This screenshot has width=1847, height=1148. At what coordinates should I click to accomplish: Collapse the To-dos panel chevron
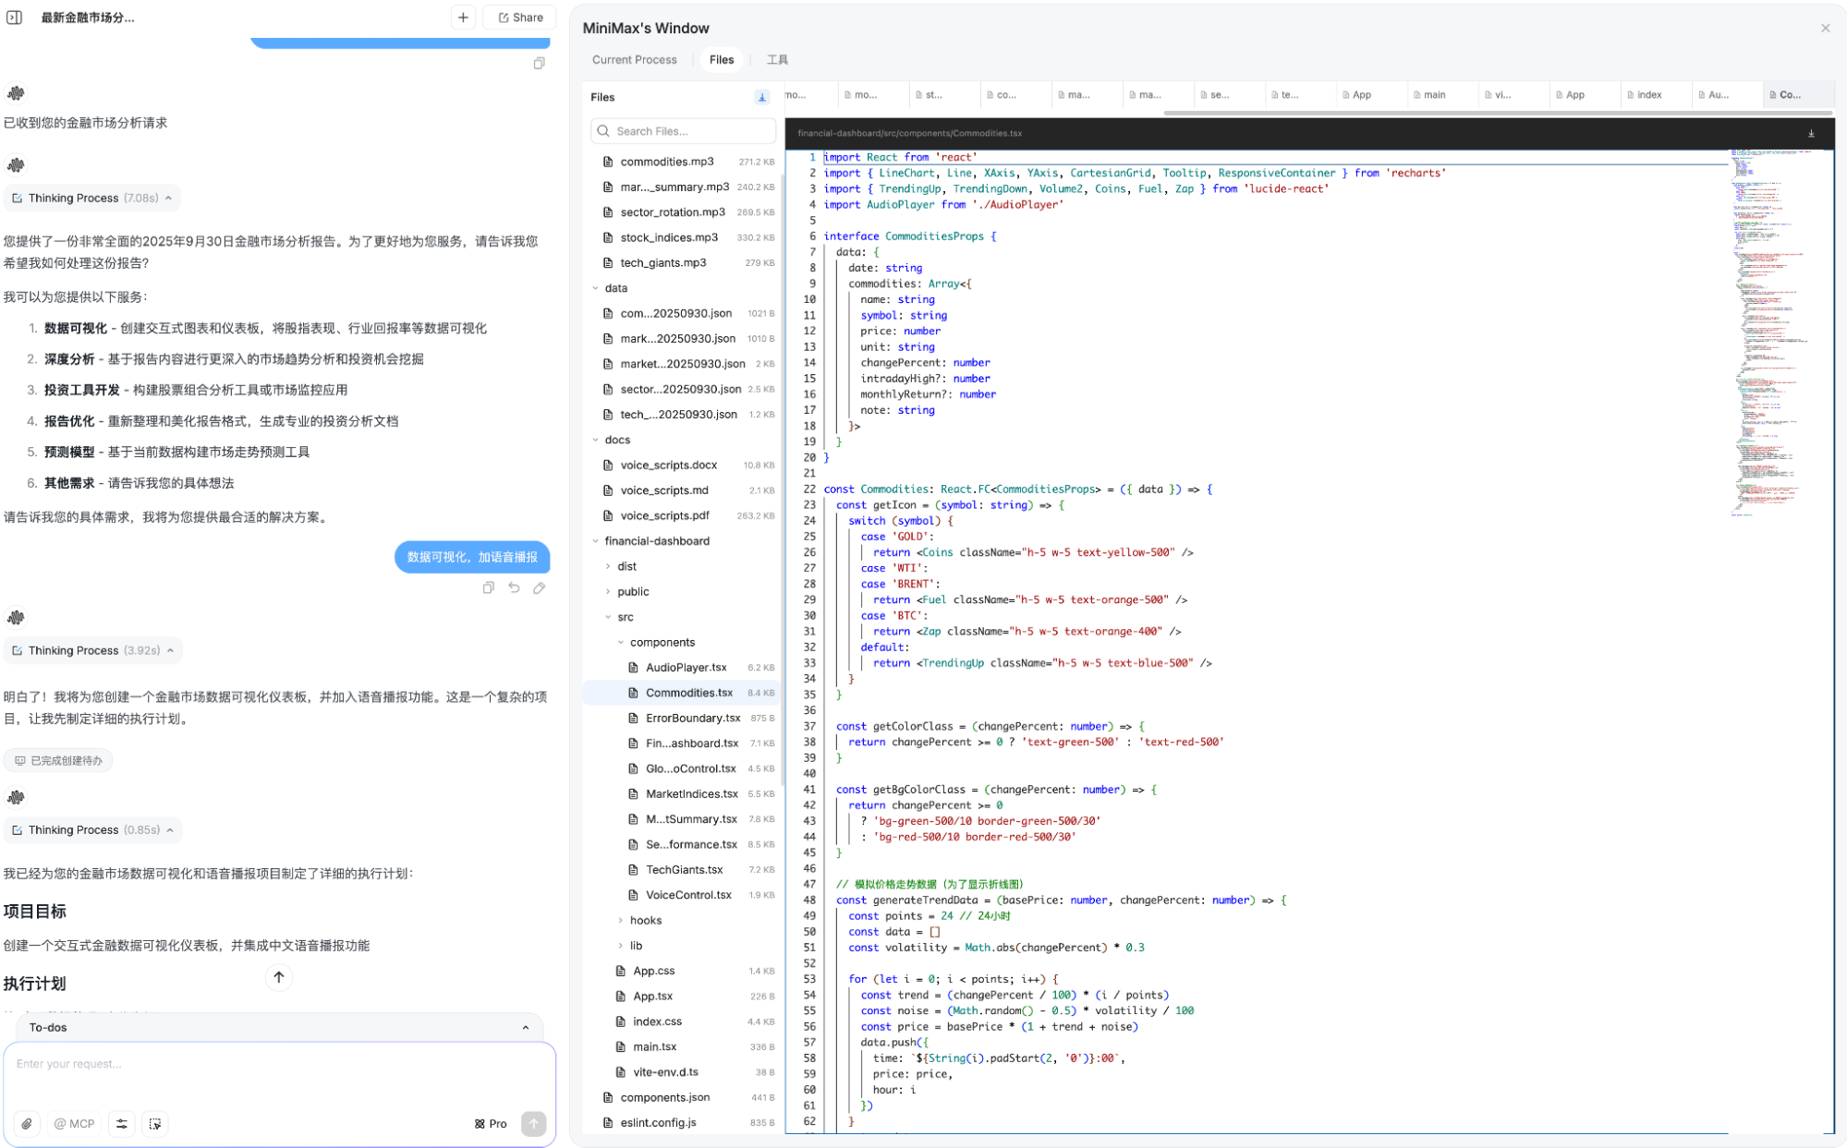(x=525, y=1027)
